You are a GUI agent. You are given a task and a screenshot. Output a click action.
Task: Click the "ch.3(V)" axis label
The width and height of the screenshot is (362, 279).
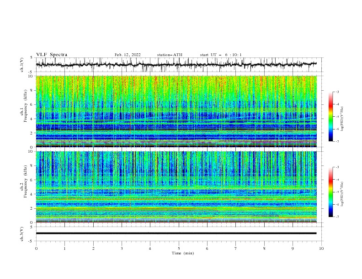[x=22, y=234]
